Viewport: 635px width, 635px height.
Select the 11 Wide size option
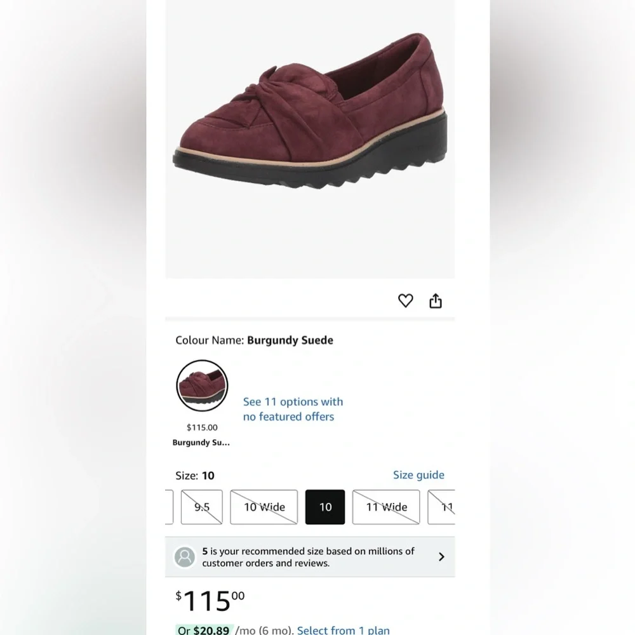(385, 507)
